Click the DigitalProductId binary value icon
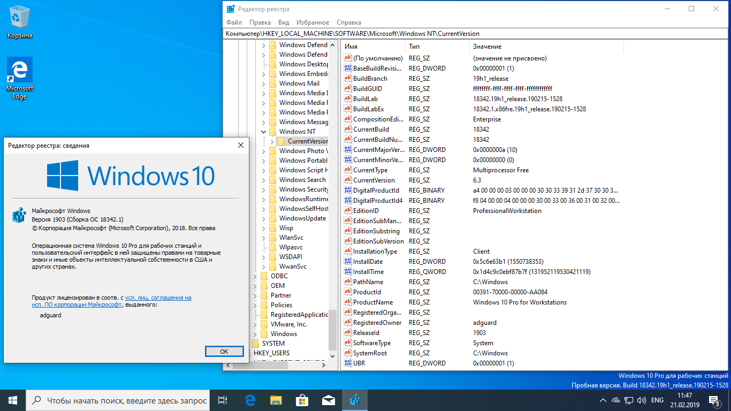The height and width of the screenshot is (411, 731). point(348,191)
